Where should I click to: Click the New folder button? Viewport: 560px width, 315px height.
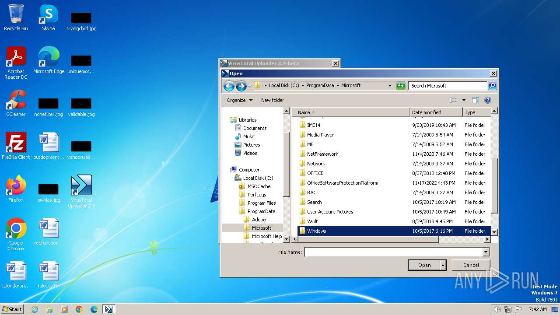click(x=273, y=100)
